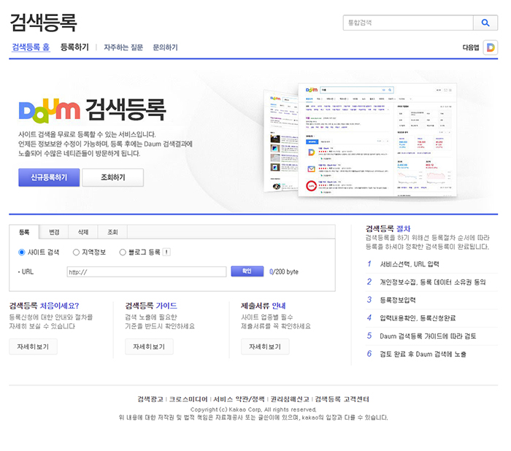Open 자주하는 질문 page

coord(123,47)
